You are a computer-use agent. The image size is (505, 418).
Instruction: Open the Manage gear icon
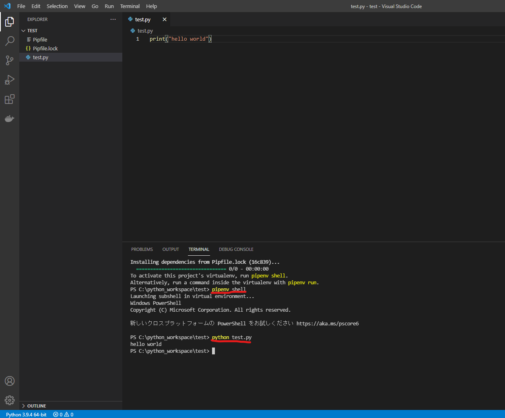point(10,400)
